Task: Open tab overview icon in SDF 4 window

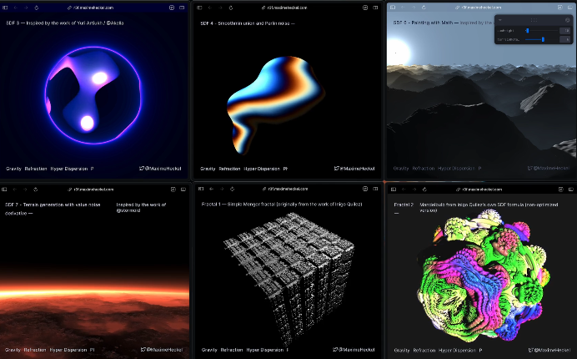Action: coord(374,7)
